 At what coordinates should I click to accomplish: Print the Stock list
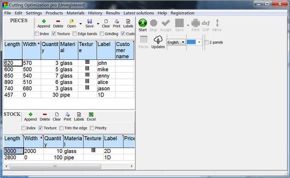click(x=67, y=117)
